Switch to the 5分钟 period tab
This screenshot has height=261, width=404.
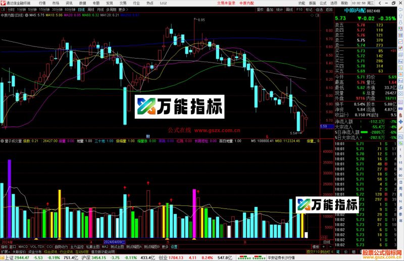[32, 10]
